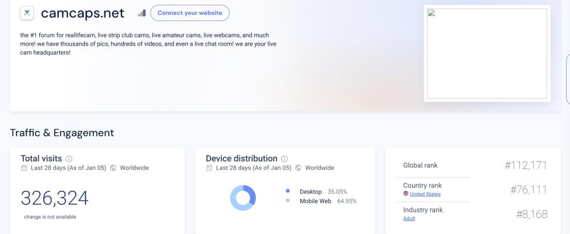Click the calendar icon under Total visits
Screen dimensions: 570x234
point(24,168)
